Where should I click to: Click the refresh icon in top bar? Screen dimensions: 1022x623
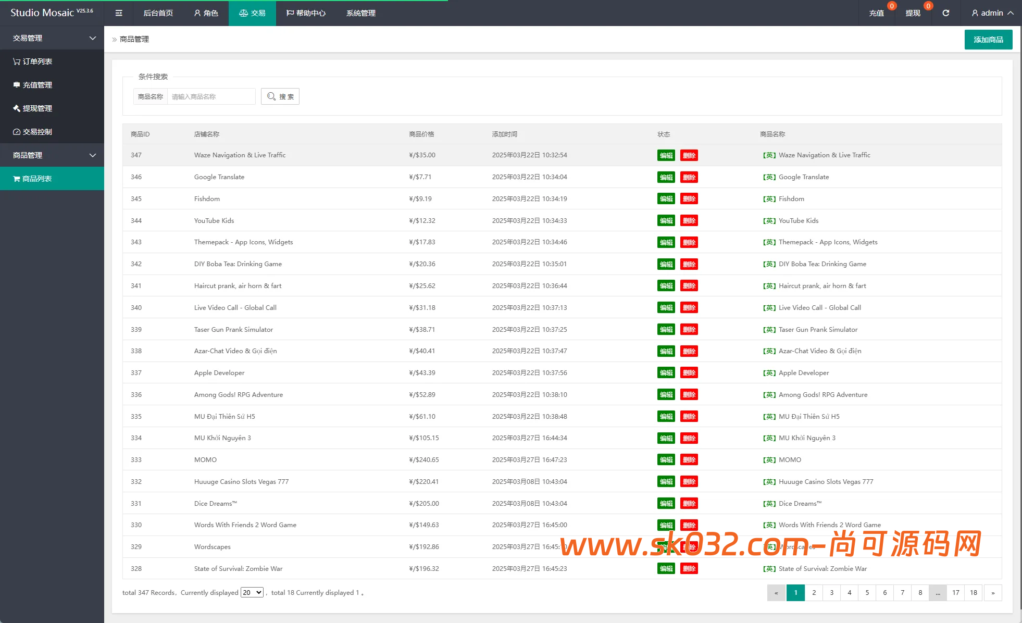coord(945,13)
